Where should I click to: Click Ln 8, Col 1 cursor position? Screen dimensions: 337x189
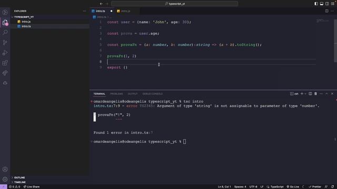[x=224, y=187]
